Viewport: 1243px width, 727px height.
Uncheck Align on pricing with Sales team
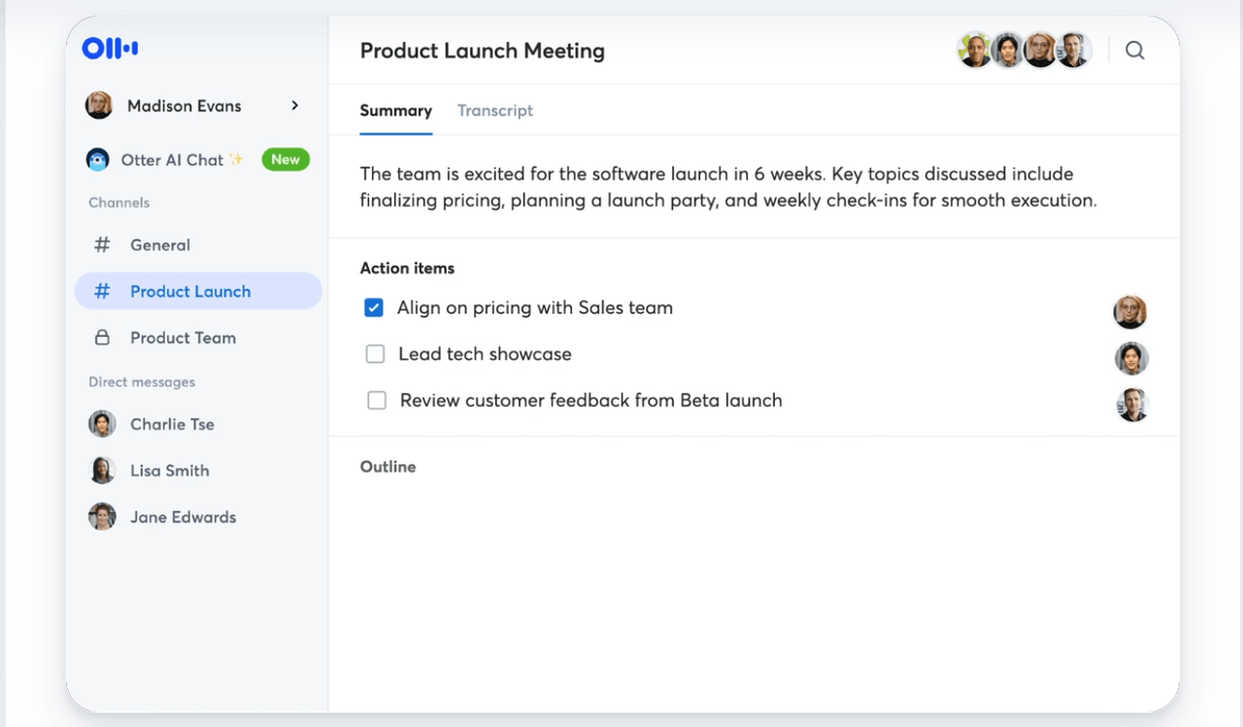point(373,307)
